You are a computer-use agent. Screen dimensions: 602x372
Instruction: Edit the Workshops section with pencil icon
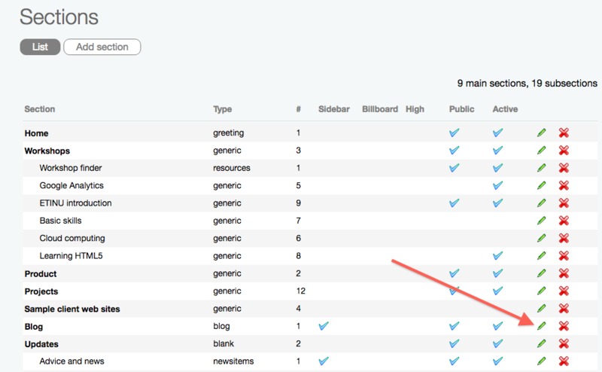click(541, 150)
